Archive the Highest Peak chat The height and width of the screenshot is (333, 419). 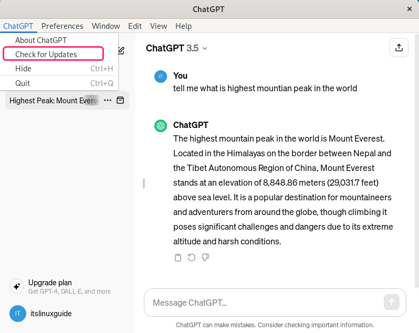120,100
